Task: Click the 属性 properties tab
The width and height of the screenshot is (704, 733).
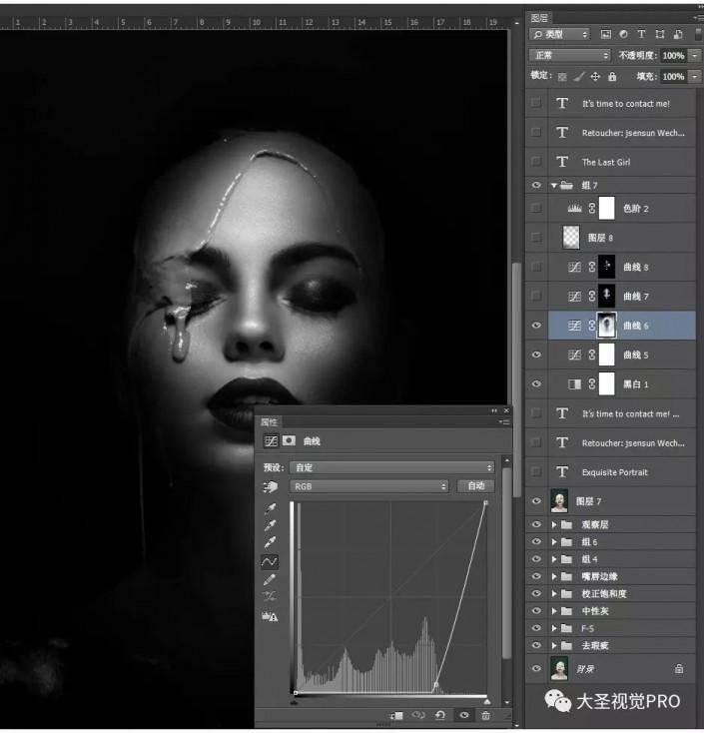Action: click(x=270, y=422)
